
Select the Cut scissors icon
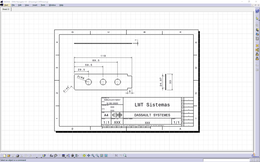click(x=22, y=155)
